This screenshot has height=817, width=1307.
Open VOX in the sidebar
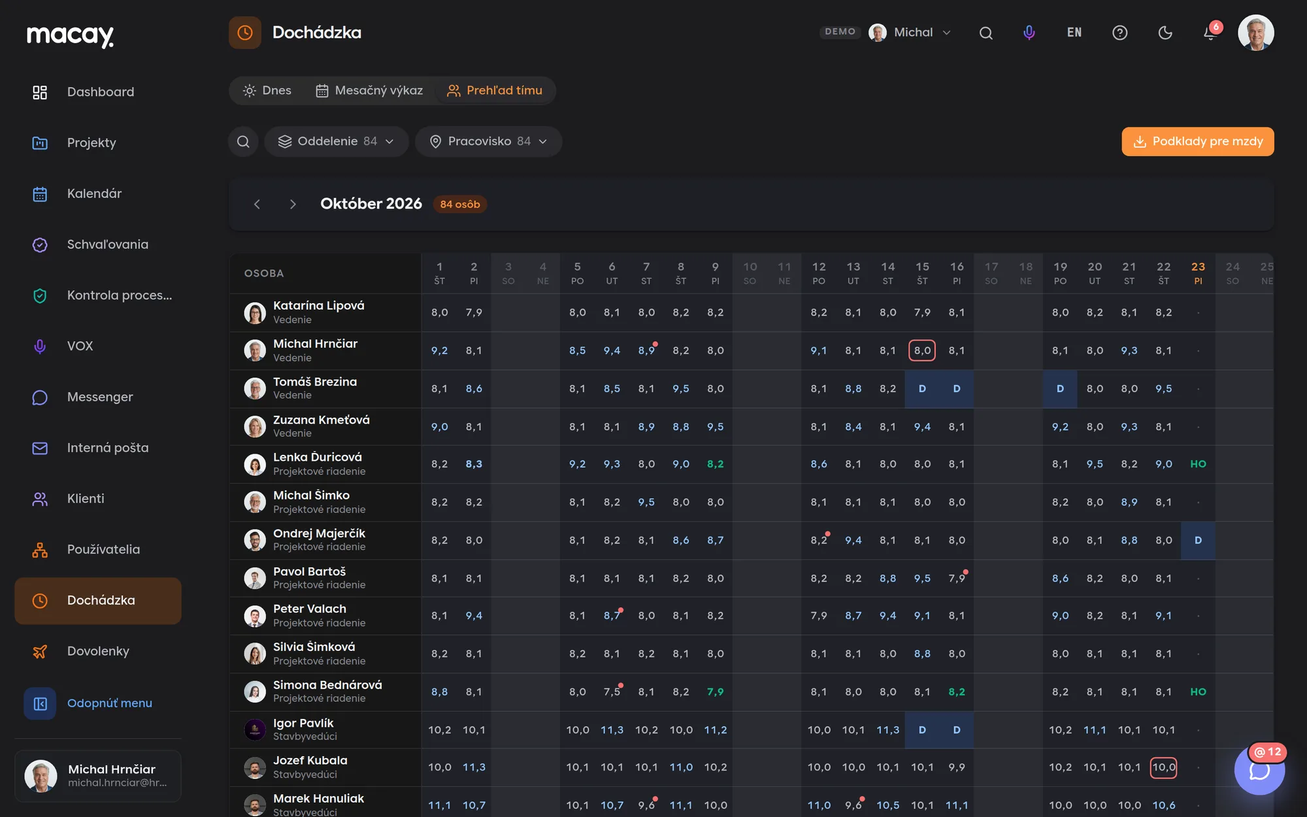coord(97,346)
